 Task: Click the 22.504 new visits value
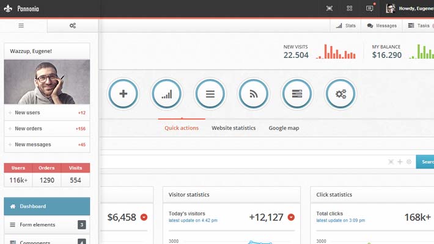click(x=296, y=56)
